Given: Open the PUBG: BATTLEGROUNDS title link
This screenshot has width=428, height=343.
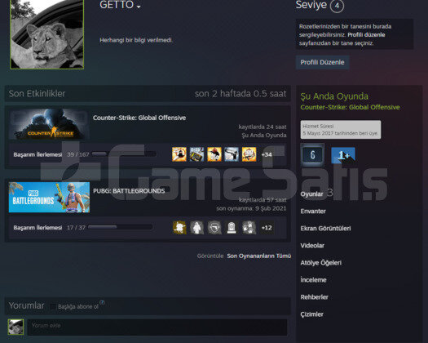Looking at the screenshot, I should 129,191.
